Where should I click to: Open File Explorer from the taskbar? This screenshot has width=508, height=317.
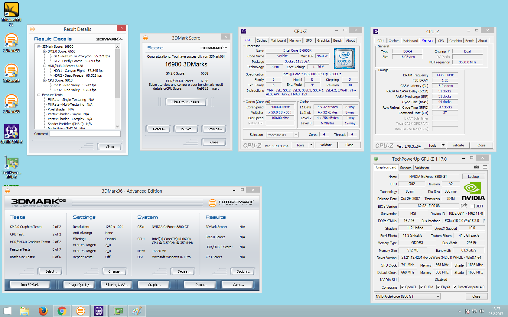(x=24, y=311)
